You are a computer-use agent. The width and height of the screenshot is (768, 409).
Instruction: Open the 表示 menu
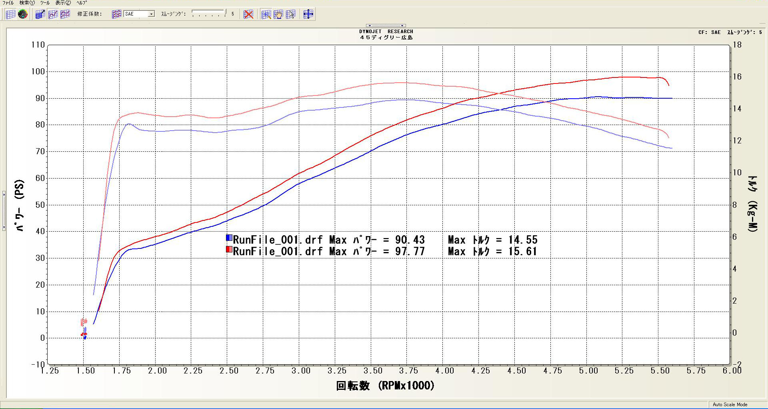click(63, 3)
